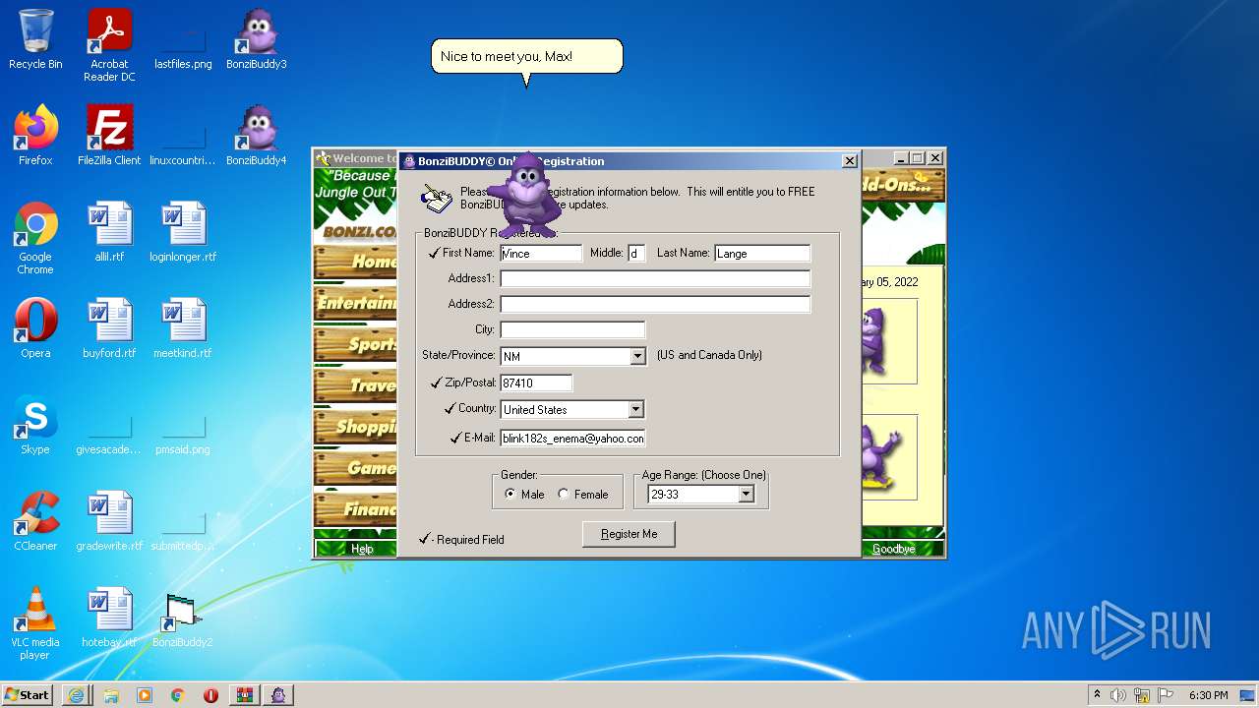This screenshot has height=708, width=1259.
Task: Select buyford.rtf document icon
Action: (109, 328)
